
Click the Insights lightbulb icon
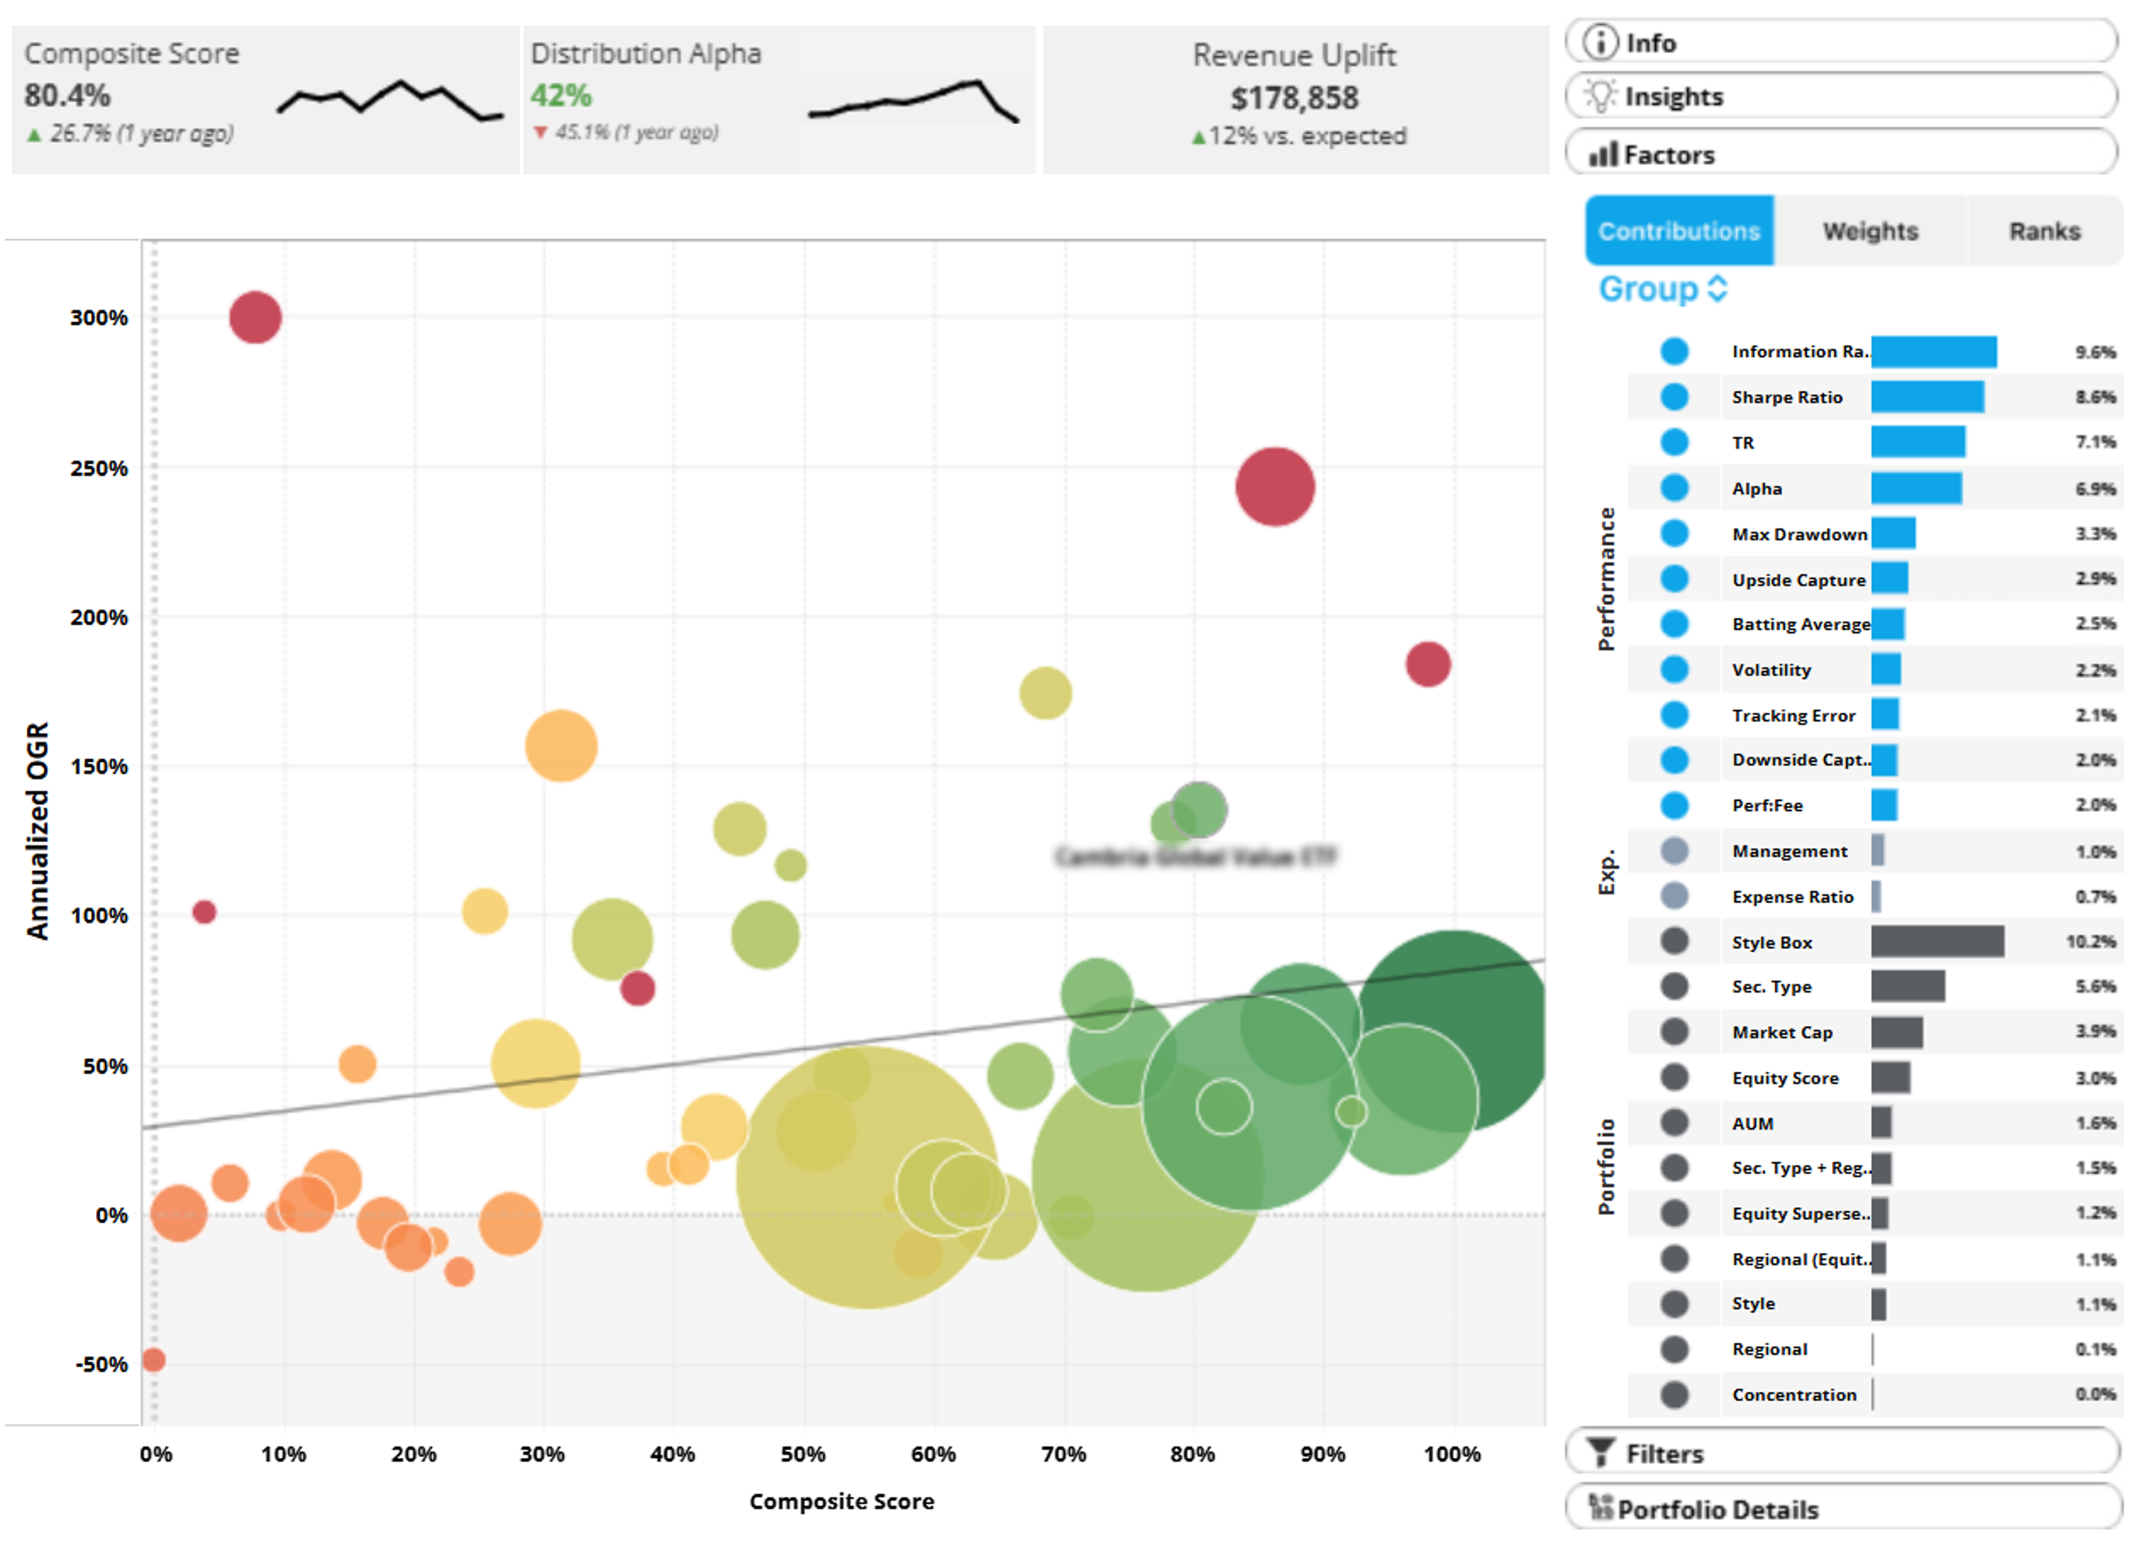[x=1599, y=96]
